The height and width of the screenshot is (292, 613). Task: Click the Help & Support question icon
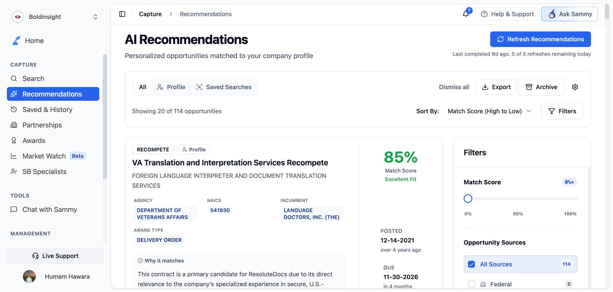click(484, 14)
